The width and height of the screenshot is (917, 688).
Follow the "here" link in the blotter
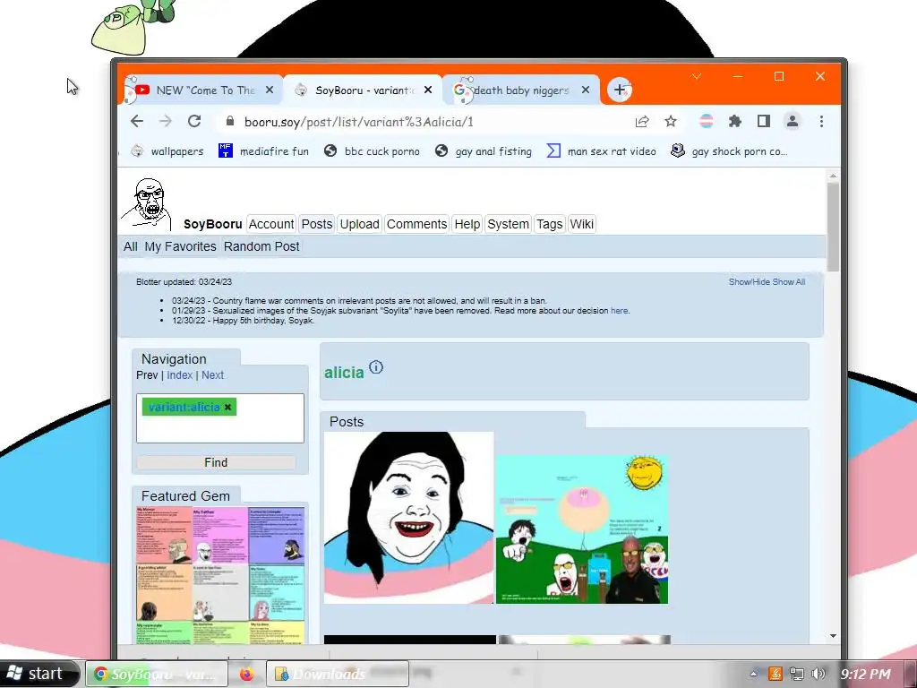coord(620,311)
